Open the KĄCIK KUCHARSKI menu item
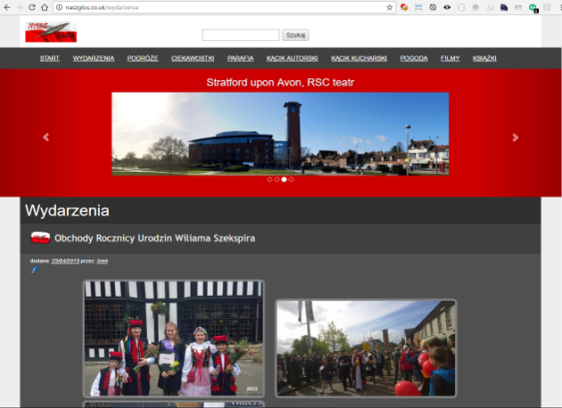562x408 pixels. coord(359,58)
